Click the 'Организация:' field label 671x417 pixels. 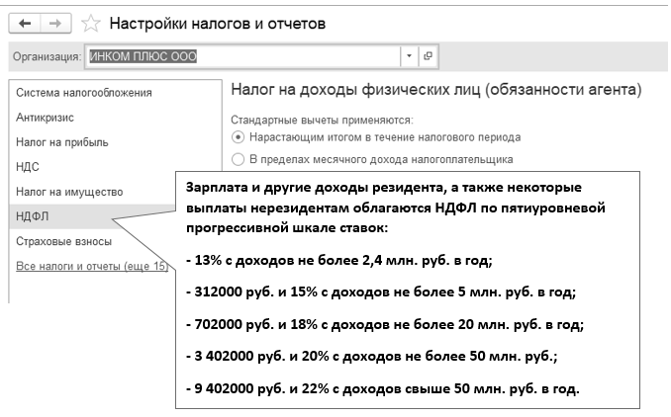(48, 57)
